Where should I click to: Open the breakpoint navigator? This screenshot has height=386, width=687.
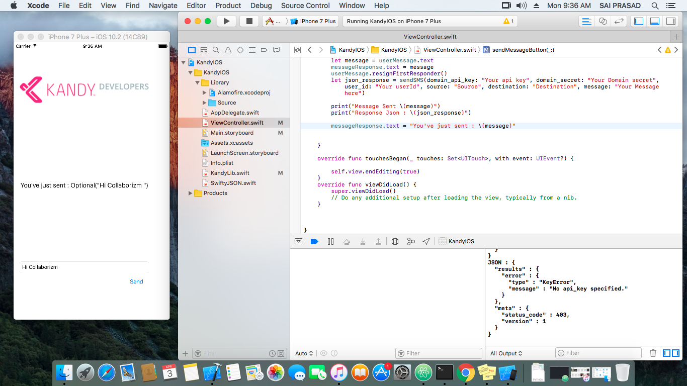264,50
